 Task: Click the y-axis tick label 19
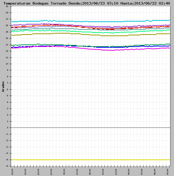[x=7, y=6]
